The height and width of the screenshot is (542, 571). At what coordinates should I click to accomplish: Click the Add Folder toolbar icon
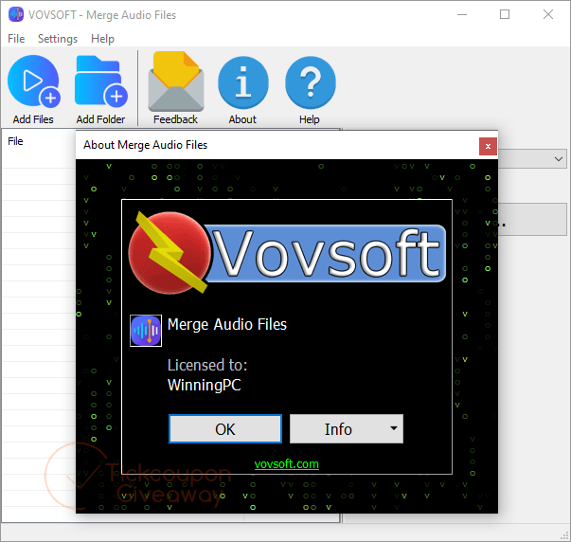coord(101,81)
